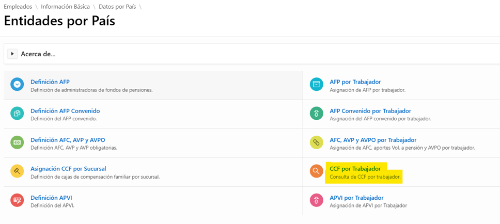This screenshot has height=224, width=500.
Task: Open the Definición AFP Convenido link
Action: [x=66, y=111]
